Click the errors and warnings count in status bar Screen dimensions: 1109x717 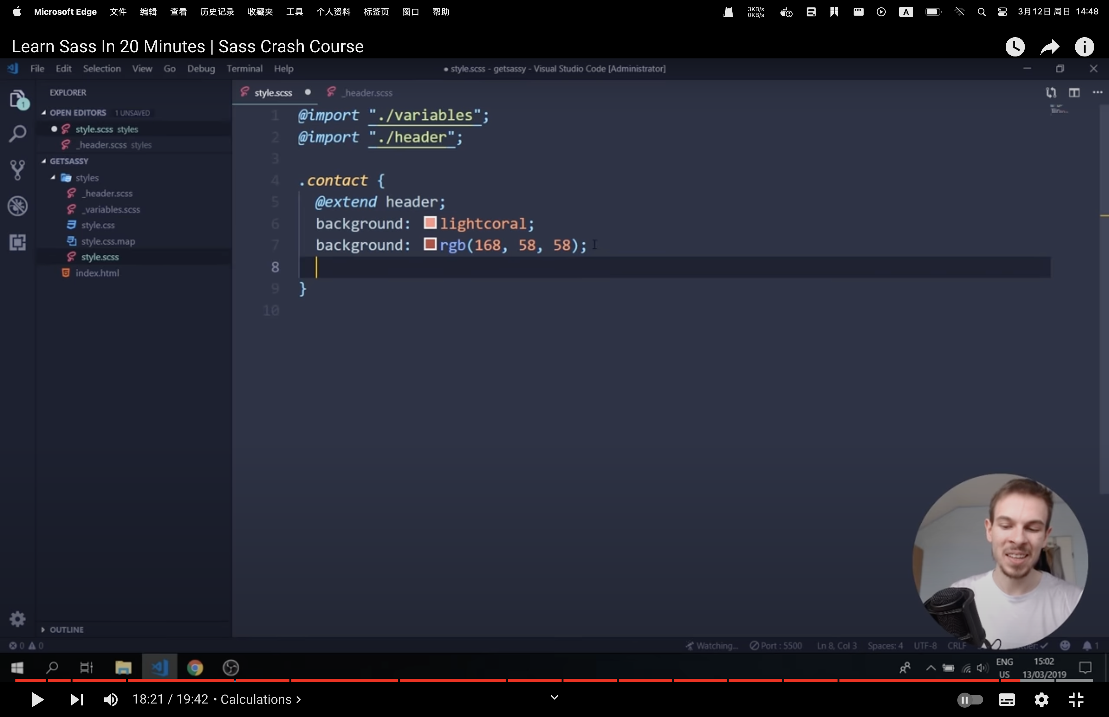click(27, 646)
